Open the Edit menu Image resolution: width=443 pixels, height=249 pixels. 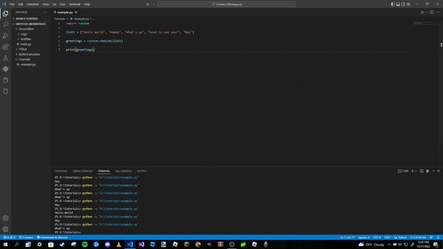(20, 4)
